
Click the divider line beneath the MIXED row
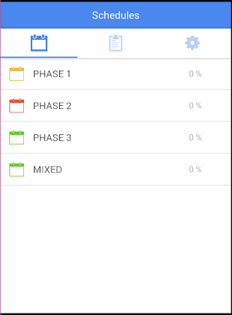tap(116, 185)
